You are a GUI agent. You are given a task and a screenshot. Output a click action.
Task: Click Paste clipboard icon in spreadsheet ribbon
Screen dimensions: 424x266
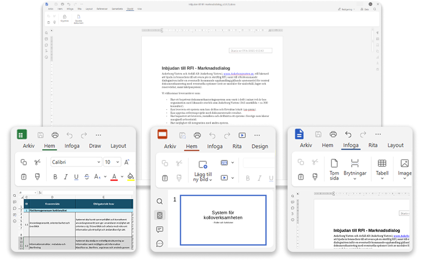tap(24, 177)
